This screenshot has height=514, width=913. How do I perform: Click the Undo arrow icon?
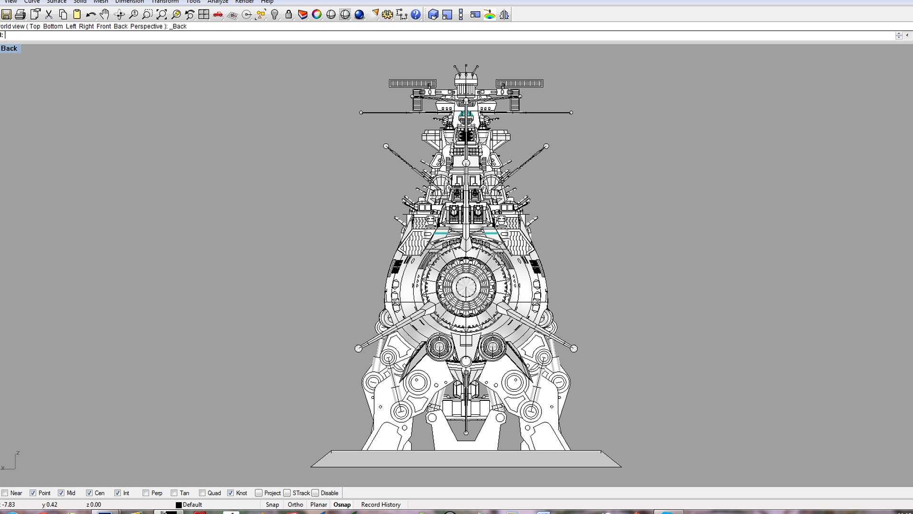click(91, 15)
